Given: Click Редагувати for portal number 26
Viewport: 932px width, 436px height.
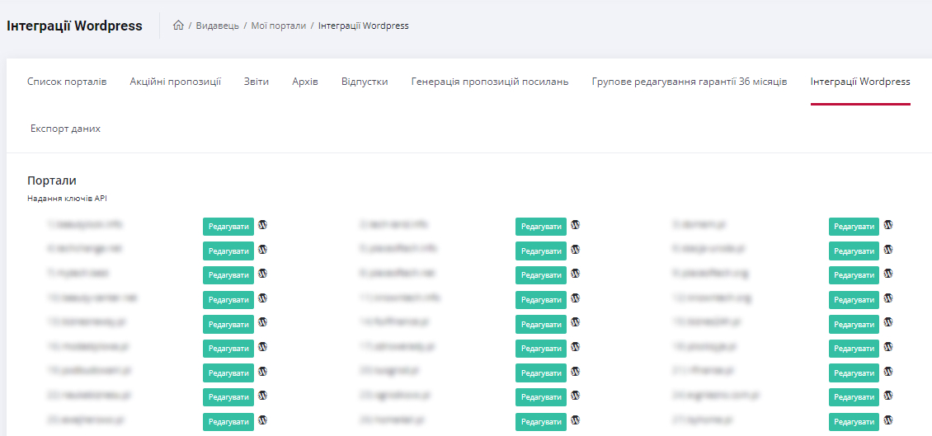Looking at the screenshot, I should click(x=541, y=421).
